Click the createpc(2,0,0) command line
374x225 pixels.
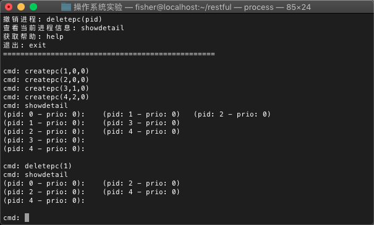(46, 80)
